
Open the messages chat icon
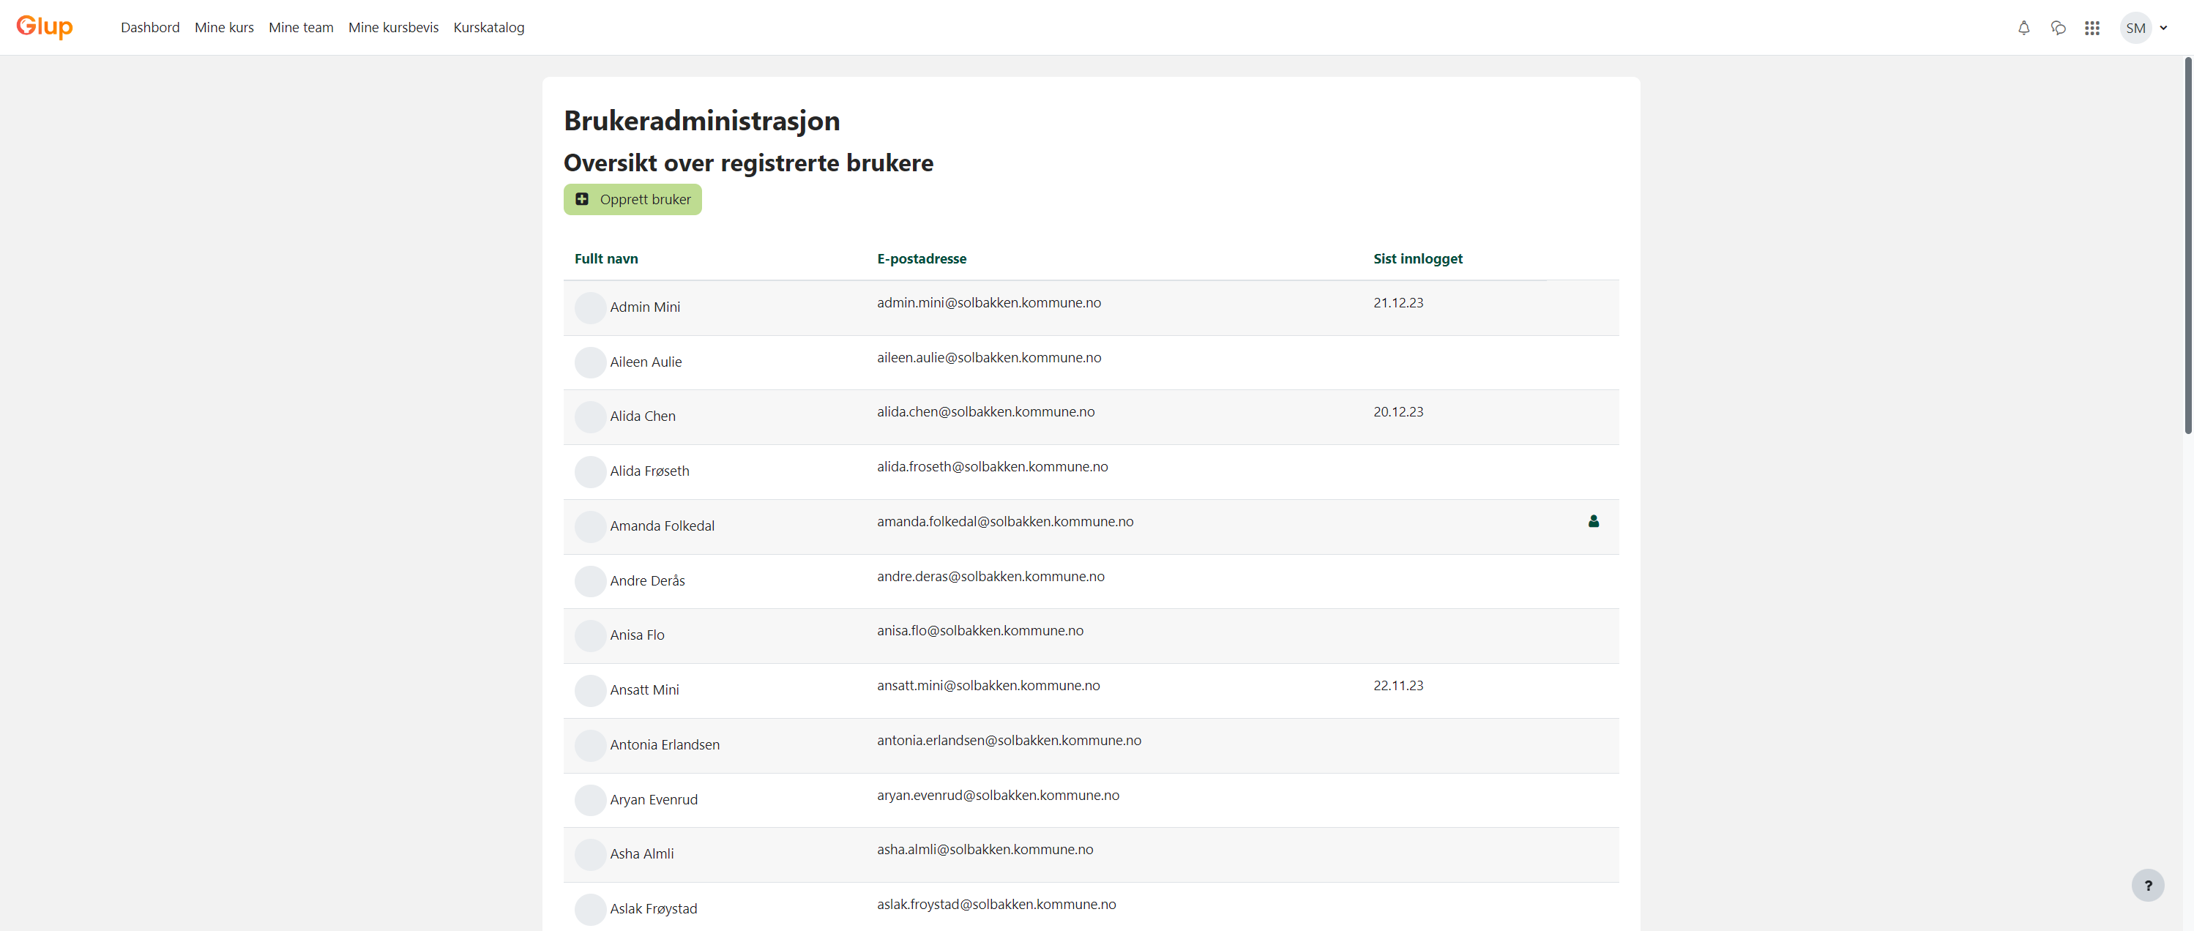click(x=2058, y=28)
